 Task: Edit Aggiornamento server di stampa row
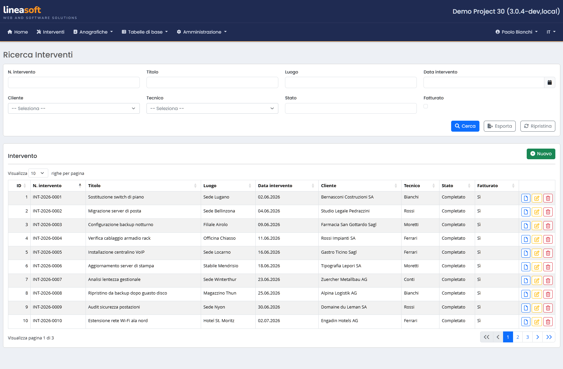point(537,267)
